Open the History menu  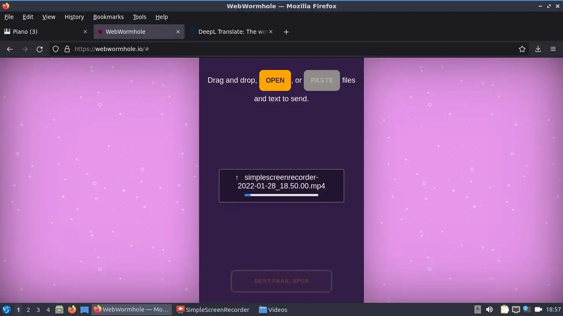(74, 17)
